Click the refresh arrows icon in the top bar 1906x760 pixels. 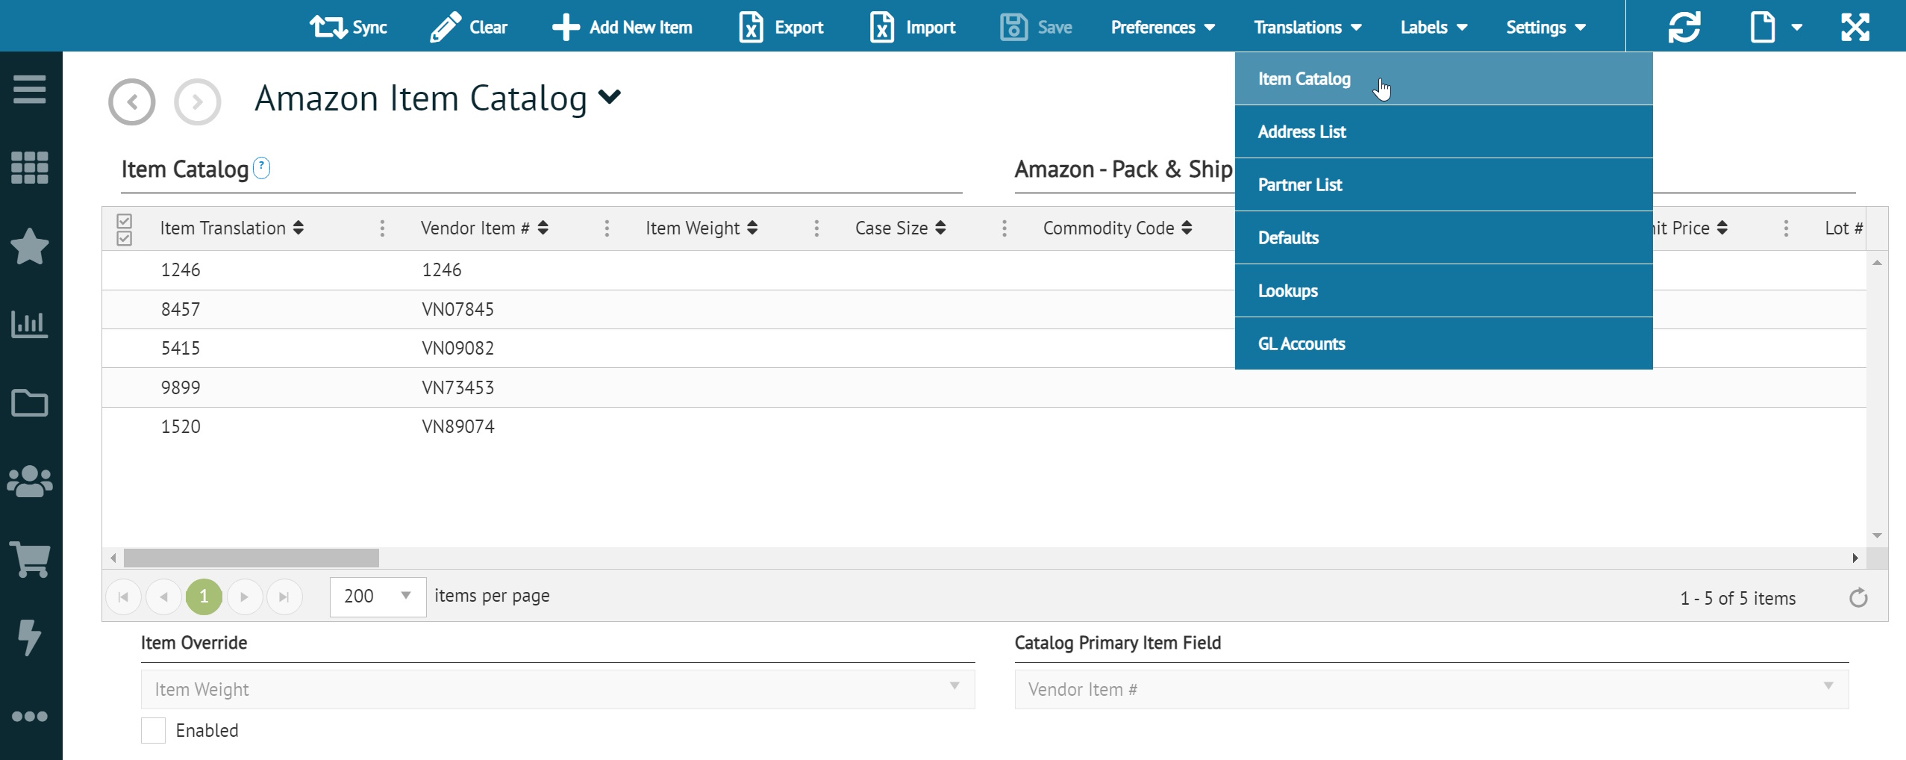pyautogui.click(x=1684, y=28)
